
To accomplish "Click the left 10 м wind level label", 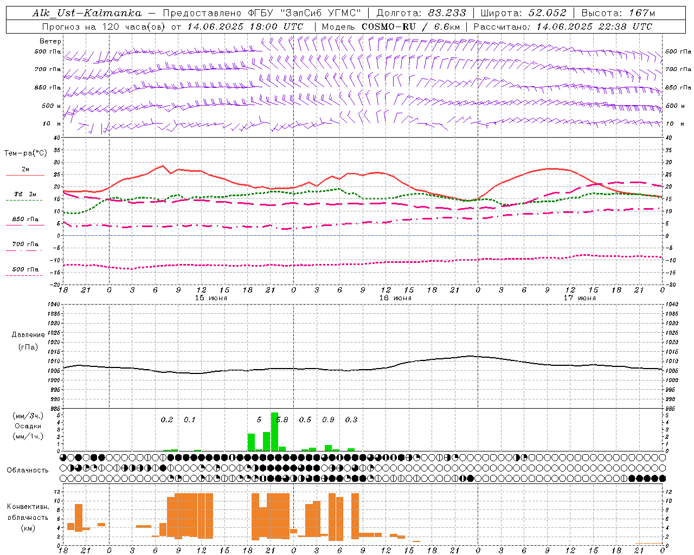I will pyautogui.click(x=52, y=124).
